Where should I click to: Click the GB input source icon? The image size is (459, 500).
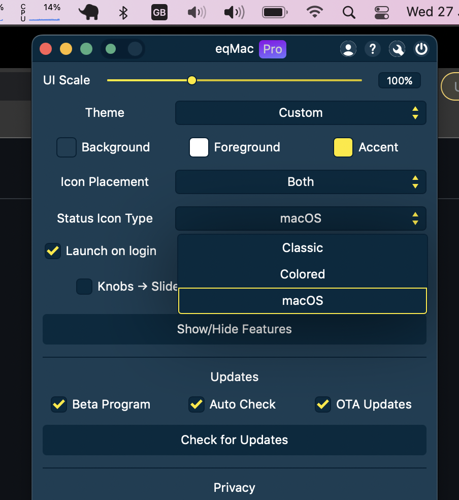[159, 12]
